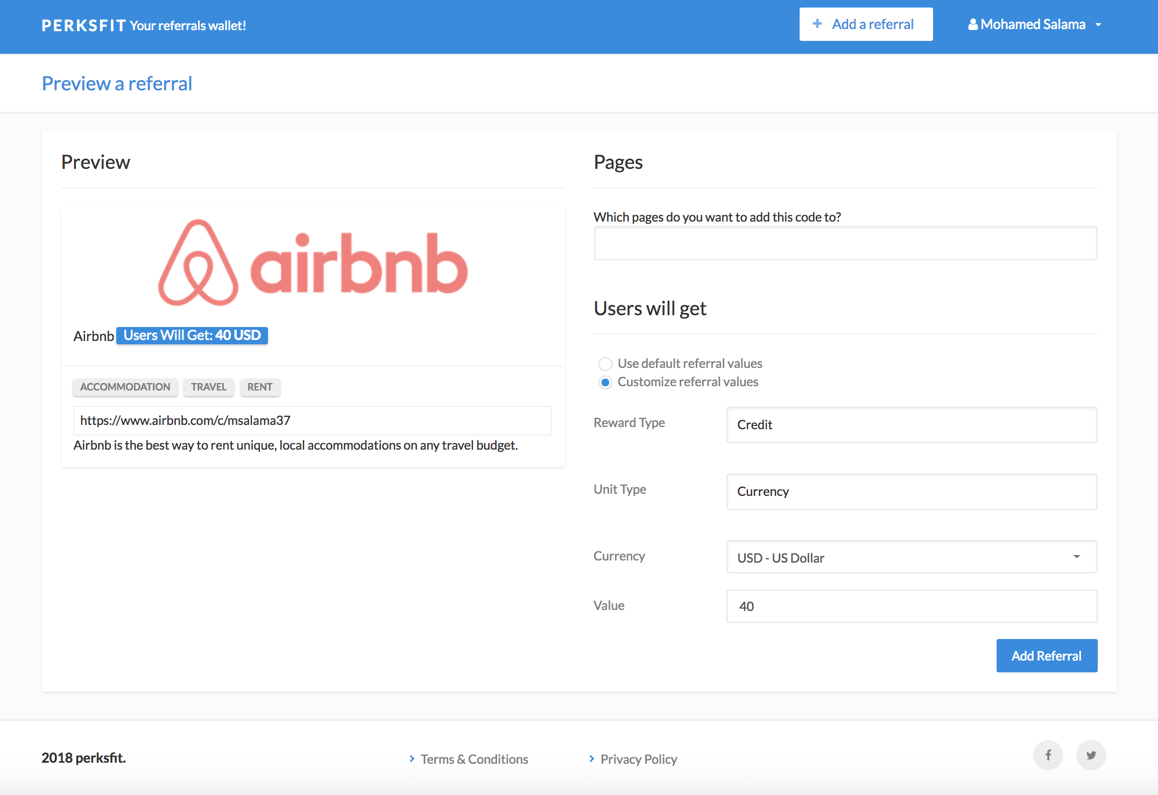The height and width of the screenshot is (795, 1158).
Task: Click the Airbnb logo image
Action: [313, 263]
